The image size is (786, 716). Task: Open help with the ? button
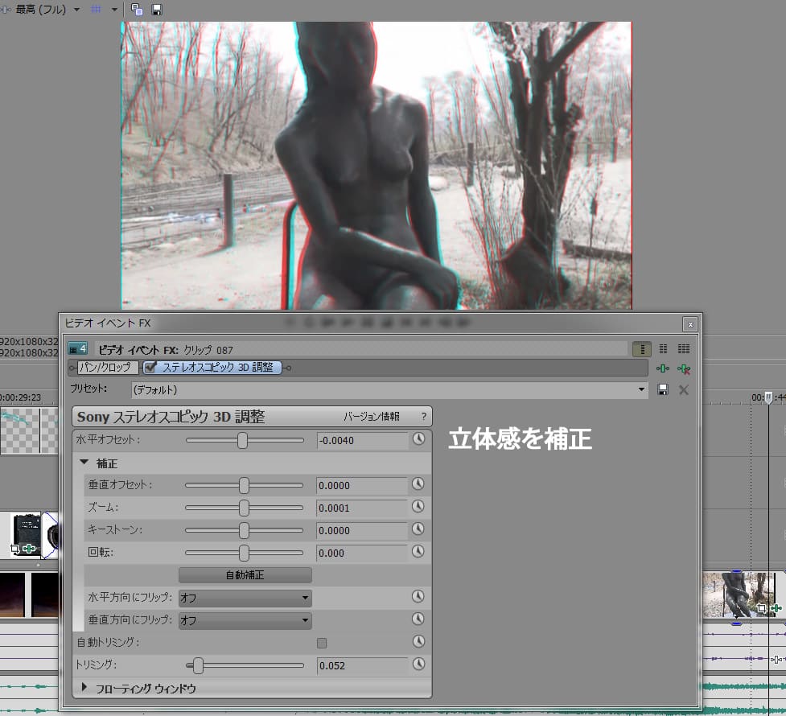pyautogui.click(x=423, y=417)
